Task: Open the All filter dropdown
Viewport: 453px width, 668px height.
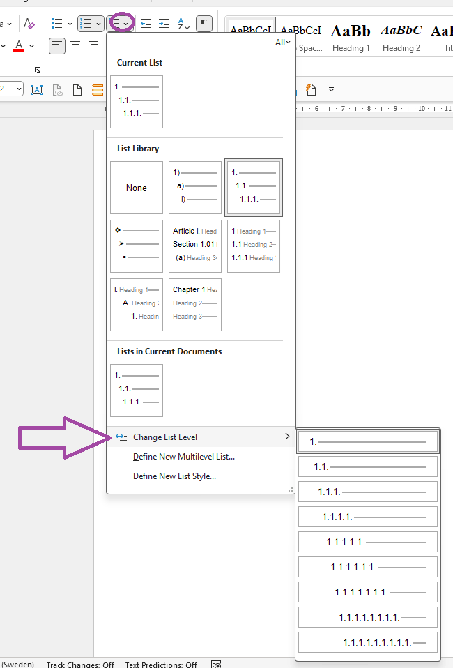Action: click(x=283, y=42)
